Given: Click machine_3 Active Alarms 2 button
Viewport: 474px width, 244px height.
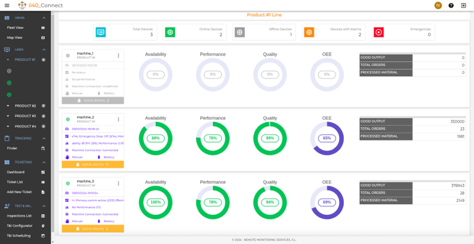Looking at the screenshot, I should point(93,229).
